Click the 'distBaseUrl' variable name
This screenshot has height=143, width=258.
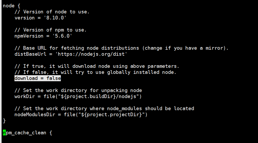point(31,54)
